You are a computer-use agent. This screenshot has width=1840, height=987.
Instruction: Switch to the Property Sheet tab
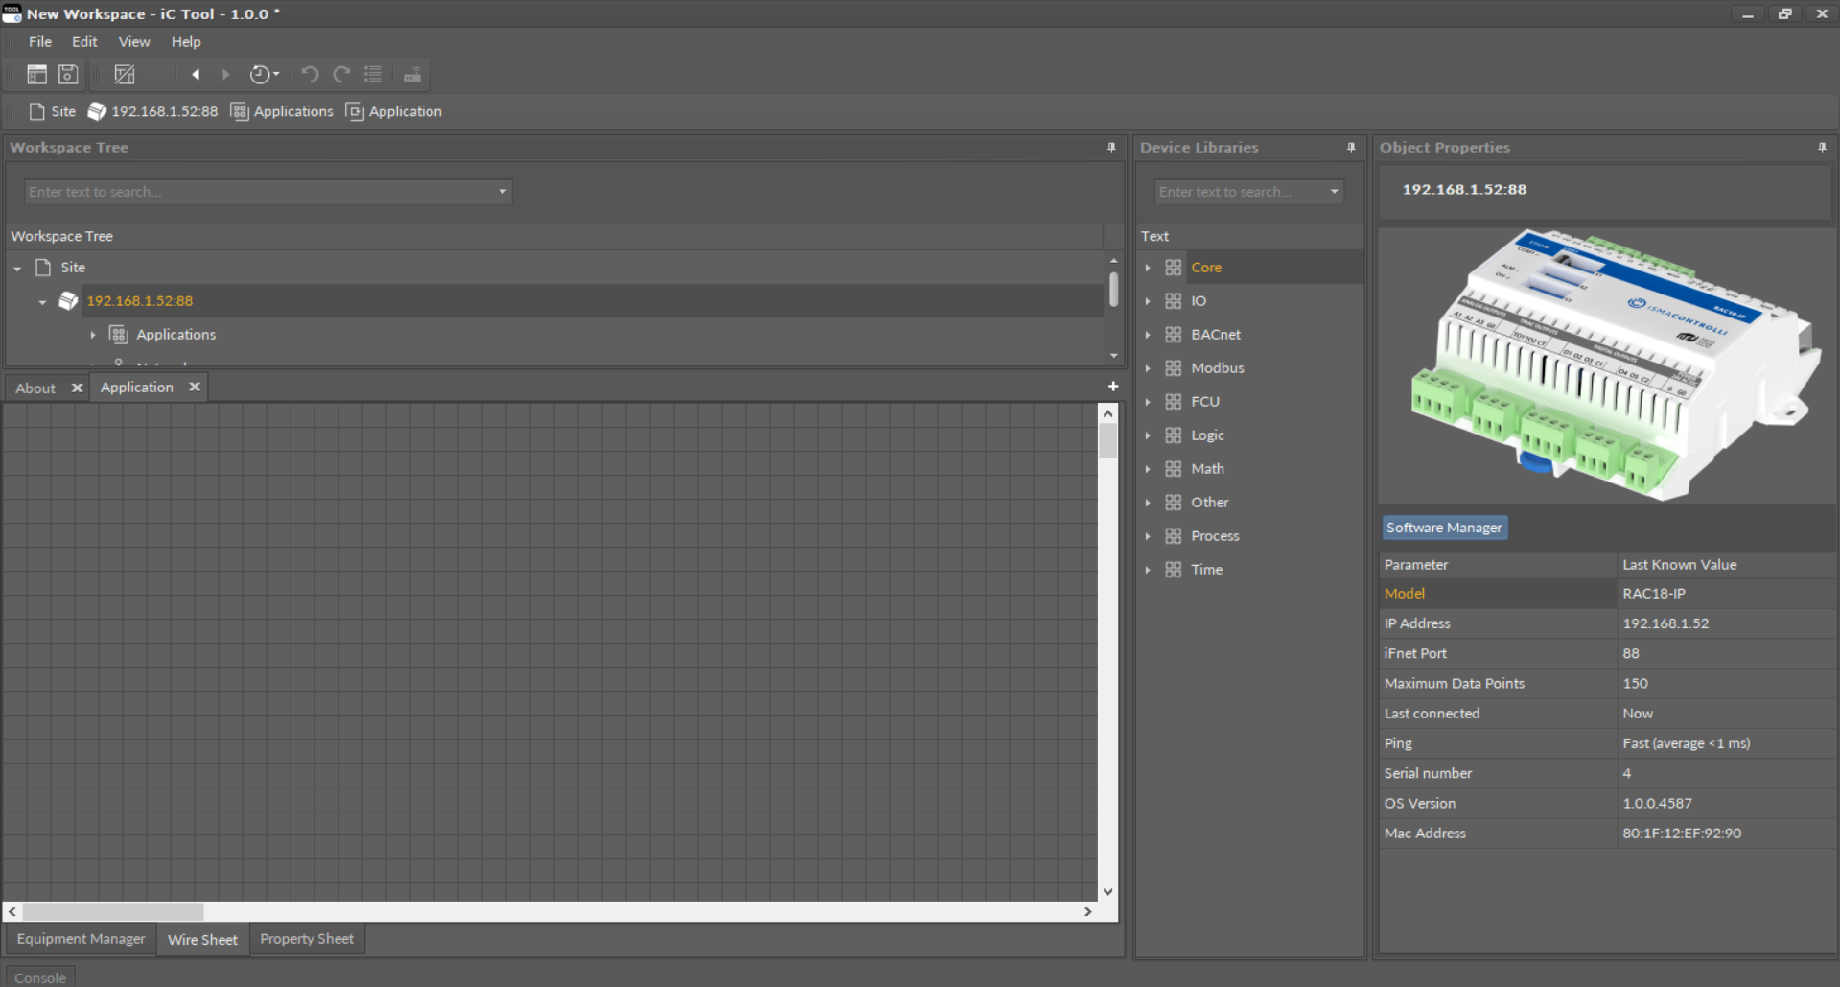pos(306,939)
